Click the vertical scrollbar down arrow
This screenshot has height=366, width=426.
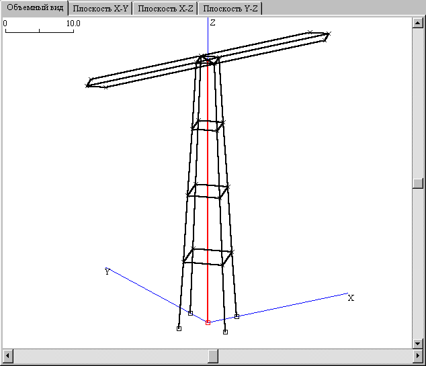click(x=418, y=343)
